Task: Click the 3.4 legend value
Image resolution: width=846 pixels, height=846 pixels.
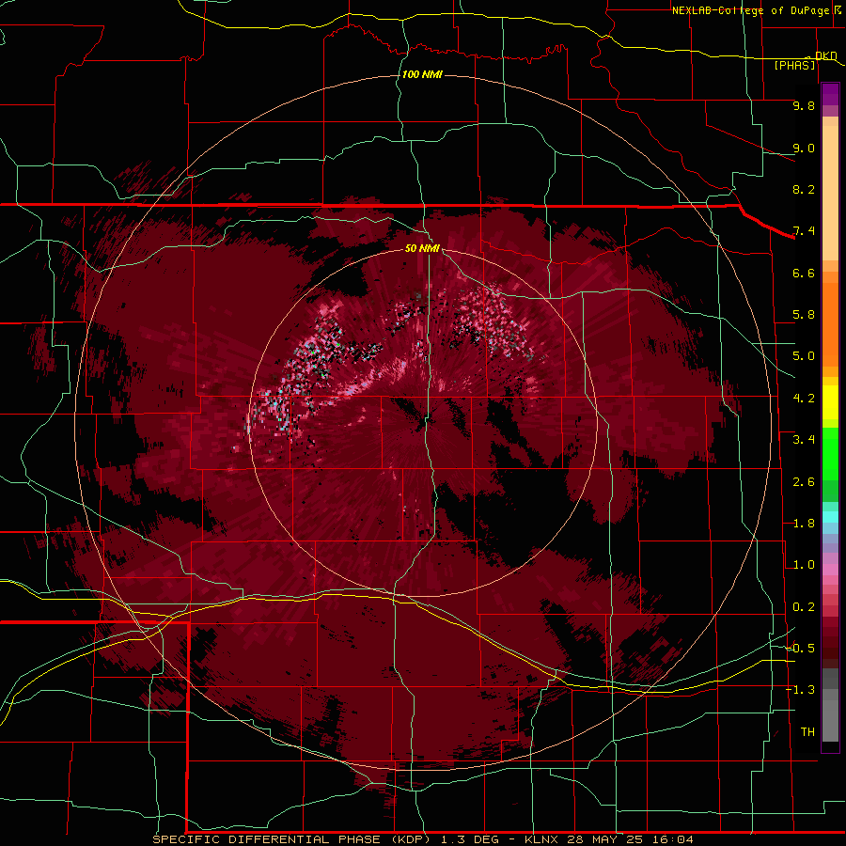Action: [x=804, y=440]
